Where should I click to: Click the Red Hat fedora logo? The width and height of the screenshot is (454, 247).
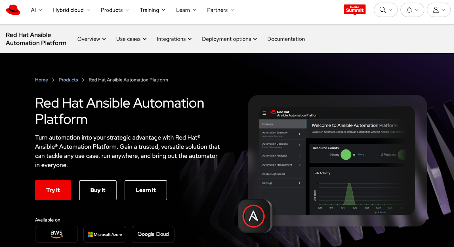13,10
